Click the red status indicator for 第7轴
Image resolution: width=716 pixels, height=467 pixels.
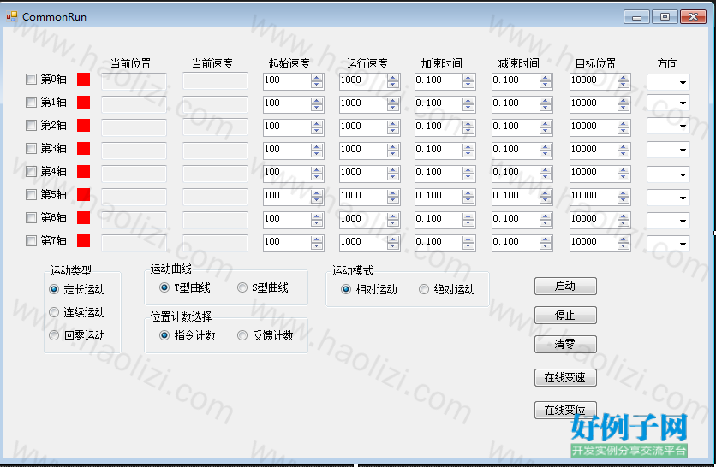84,241
